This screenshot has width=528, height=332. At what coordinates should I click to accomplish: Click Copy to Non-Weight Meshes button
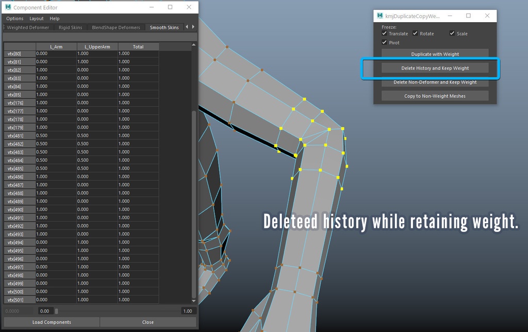point(435,96)
